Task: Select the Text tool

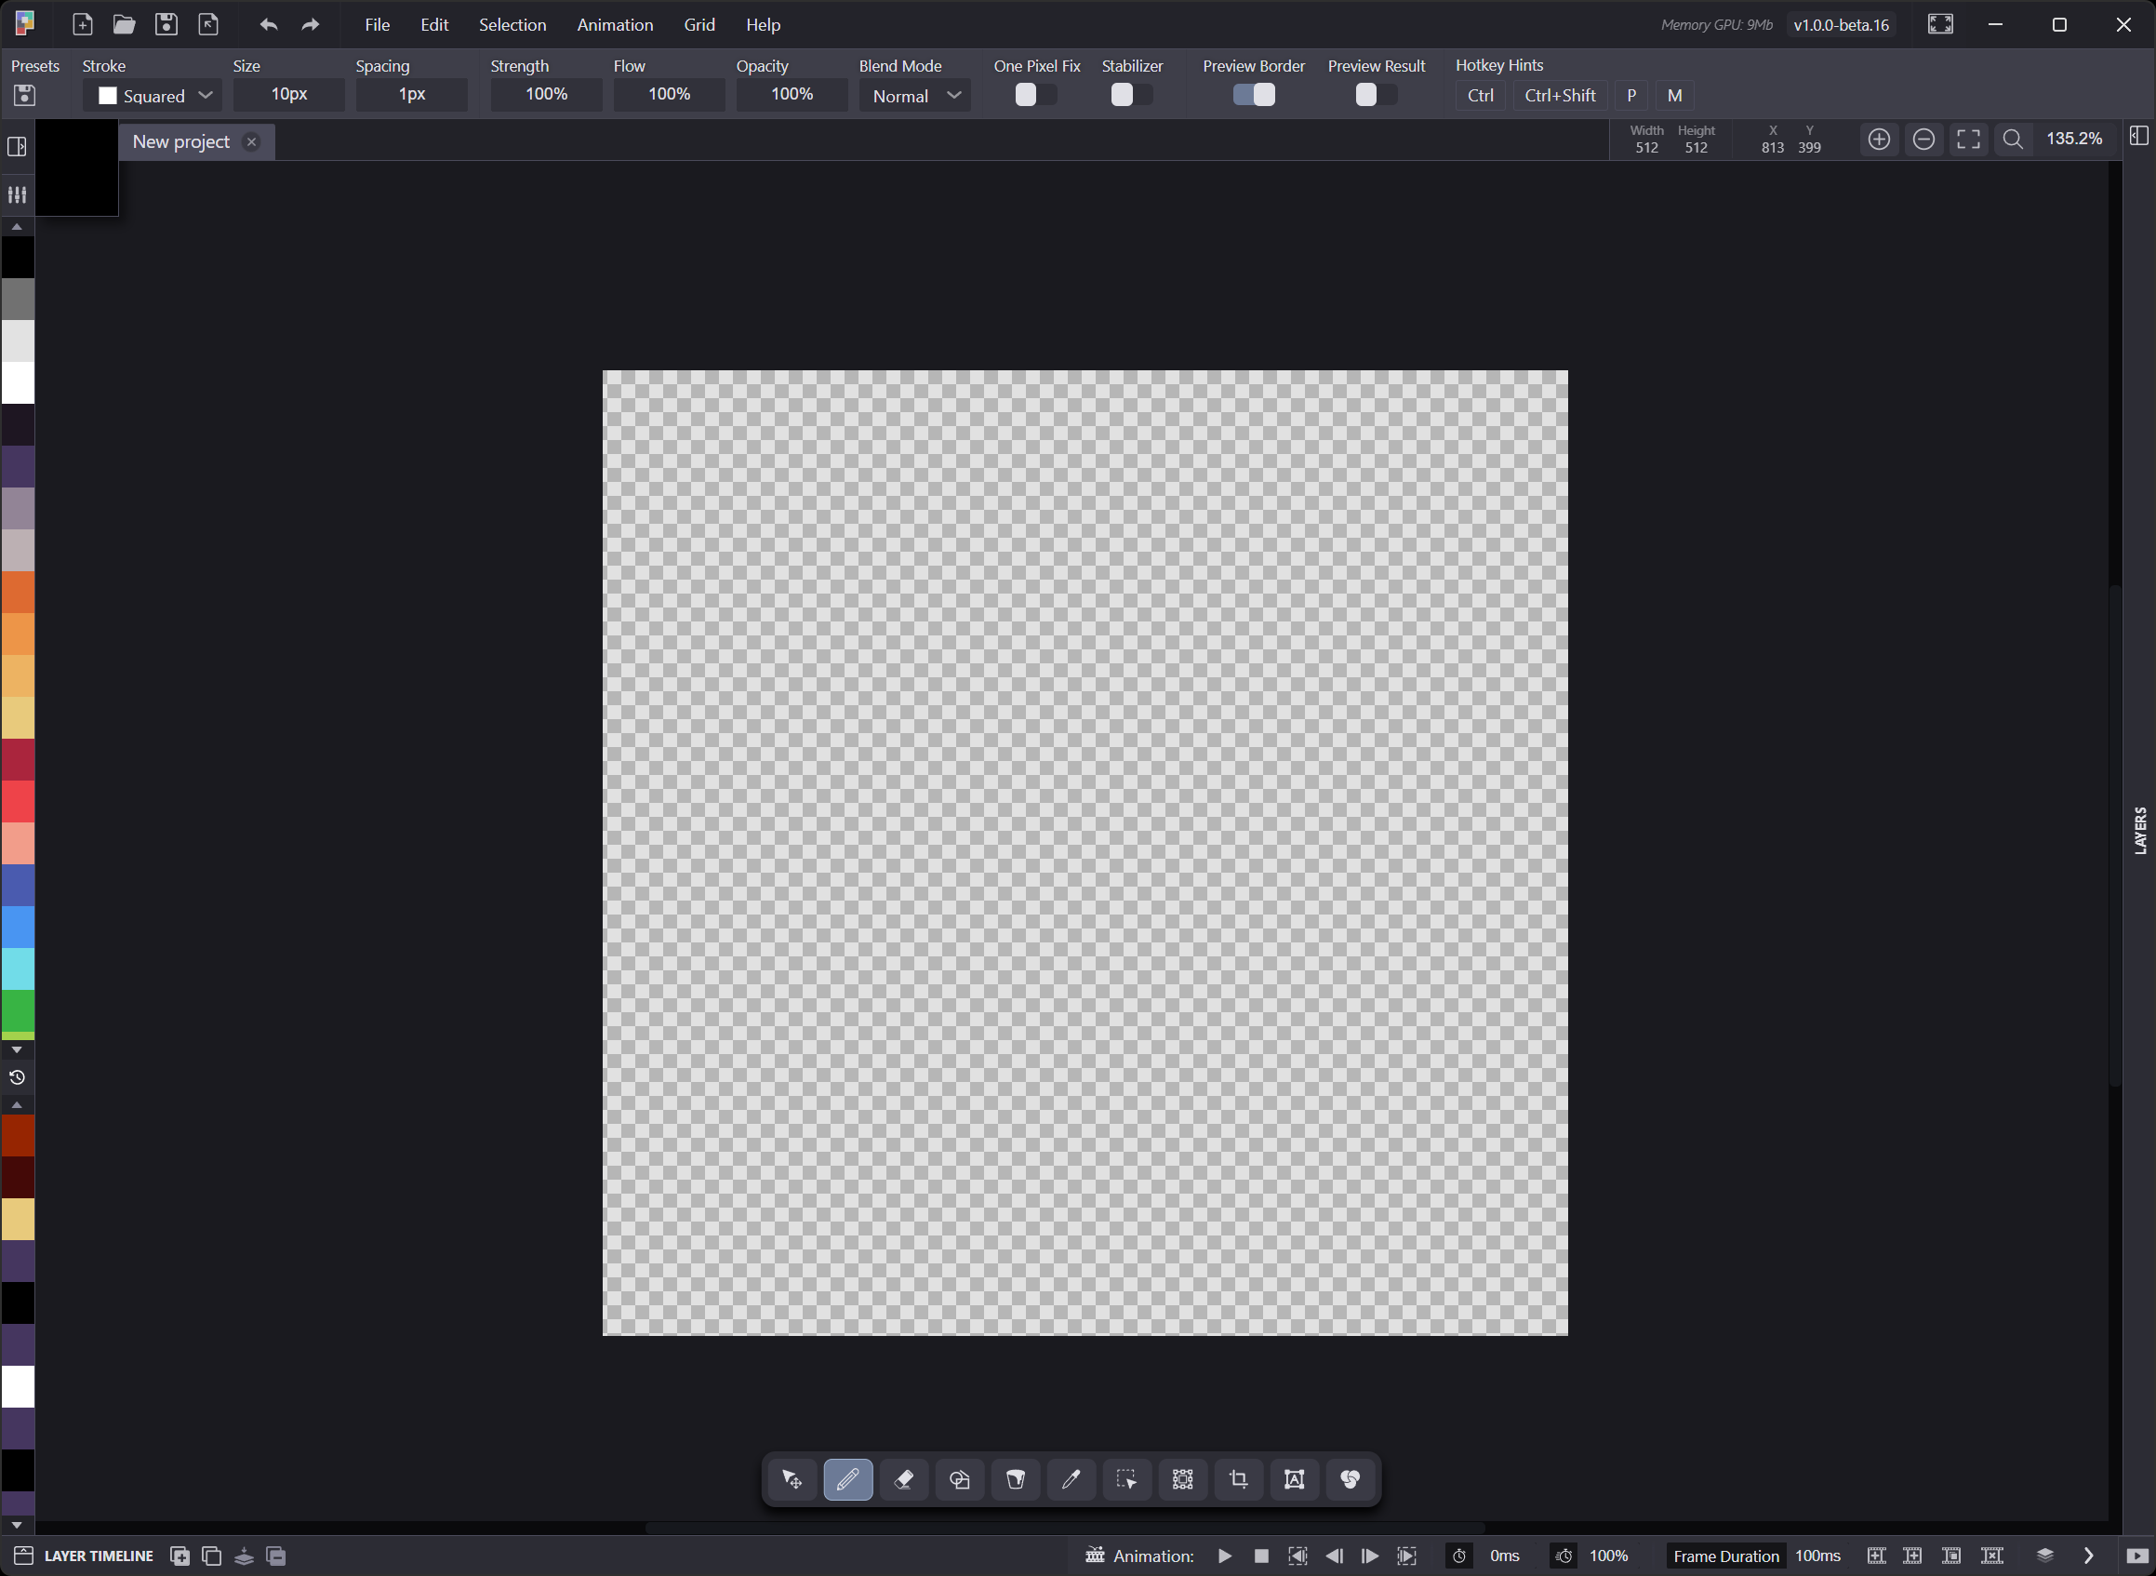Action: tap(1294, 1478)
